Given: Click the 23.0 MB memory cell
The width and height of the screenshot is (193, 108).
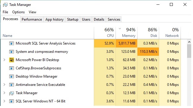Looking at the screenshot, I should 126,76.
